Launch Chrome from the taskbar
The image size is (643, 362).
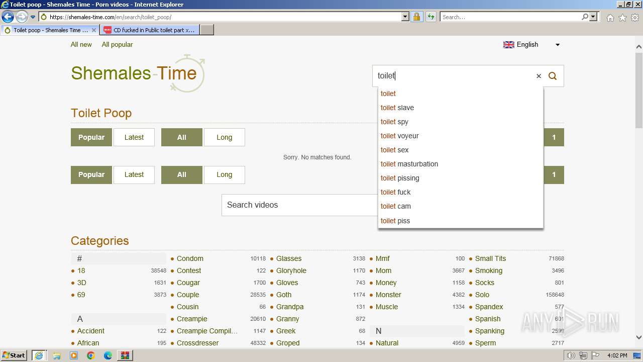coord(91,355)
